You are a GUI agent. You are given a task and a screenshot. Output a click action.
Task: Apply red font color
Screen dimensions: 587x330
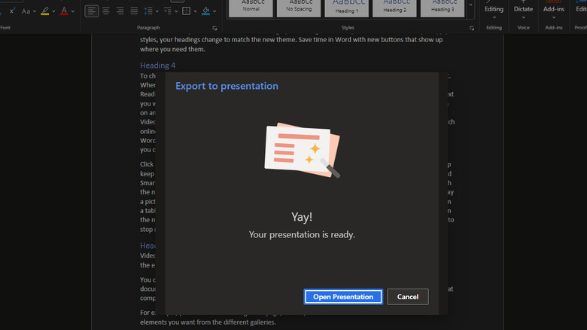tap(63, 11)
